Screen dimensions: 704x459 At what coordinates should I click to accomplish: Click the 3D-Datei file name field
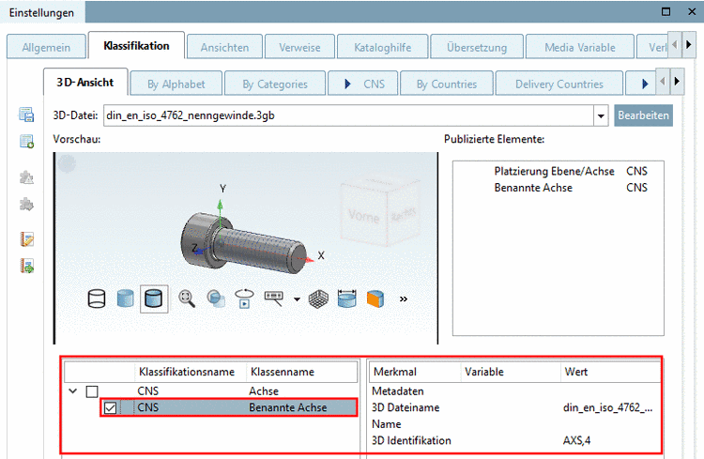pyautogui.click(x=348, y=115)
